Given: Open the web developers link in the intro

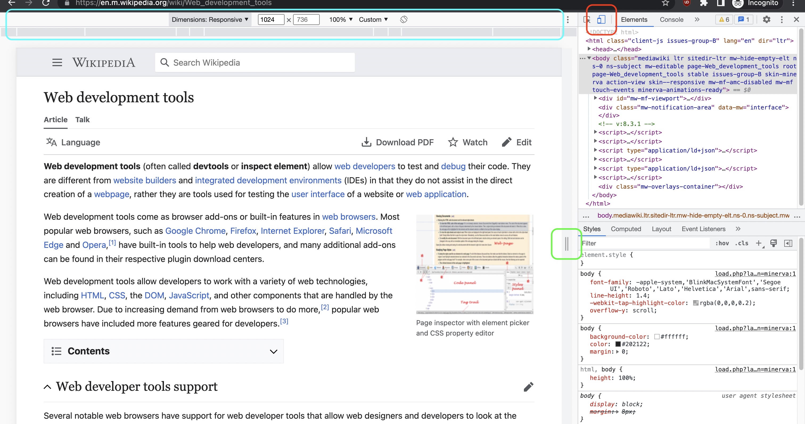Looking at the screenshot, I should pyautogui.click(x=365, y=166).
